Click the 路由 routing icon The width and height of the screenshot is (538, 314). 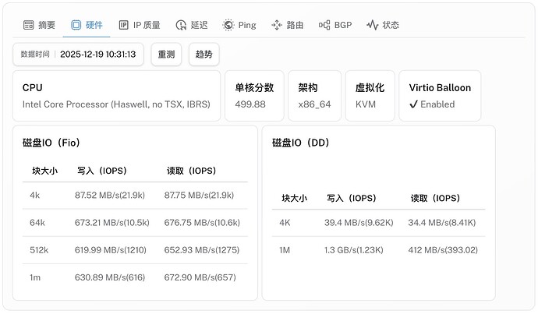click(x=277, y=25)
